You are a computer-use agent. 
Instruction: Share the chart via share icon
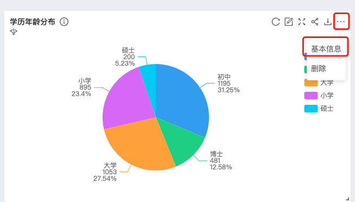click(x=315, y=22)
